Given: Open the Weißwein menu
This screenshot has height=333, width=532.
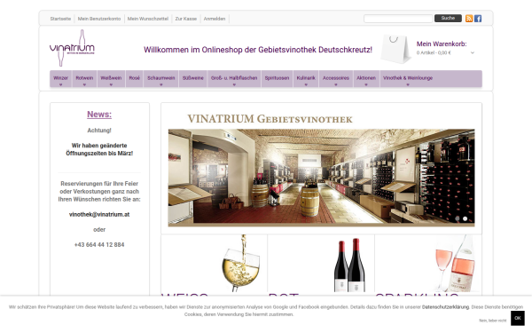Looking at the screenshot, I should pyautogui.click(x=111, y=78).
